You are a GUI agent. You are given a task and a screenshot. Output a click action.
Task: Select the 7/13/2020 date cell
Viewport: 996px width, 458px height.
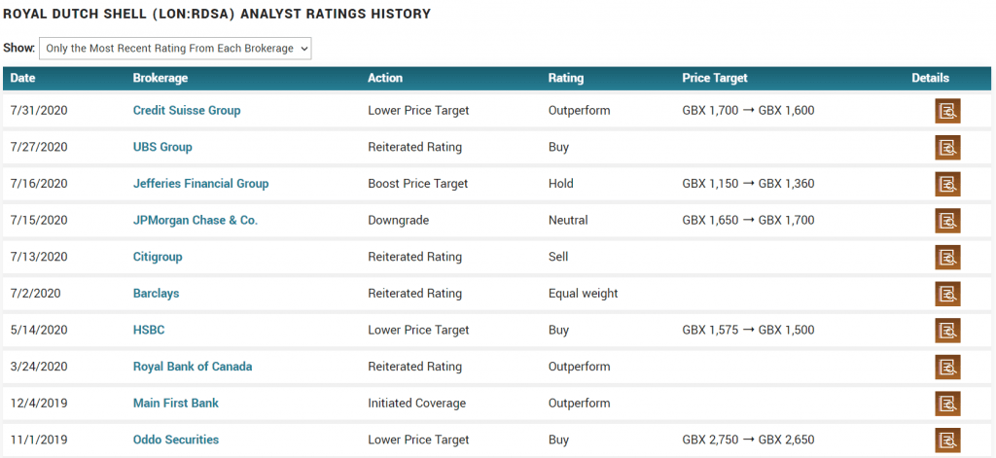pyautogui.click(x=39, y=257)
